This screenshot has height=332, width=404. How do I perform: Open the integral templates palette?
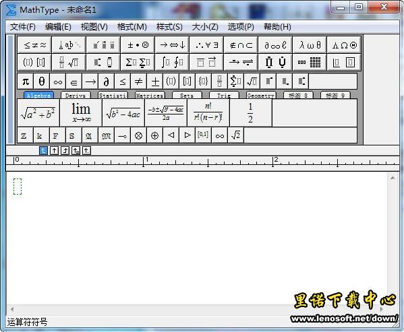(172, 62)
